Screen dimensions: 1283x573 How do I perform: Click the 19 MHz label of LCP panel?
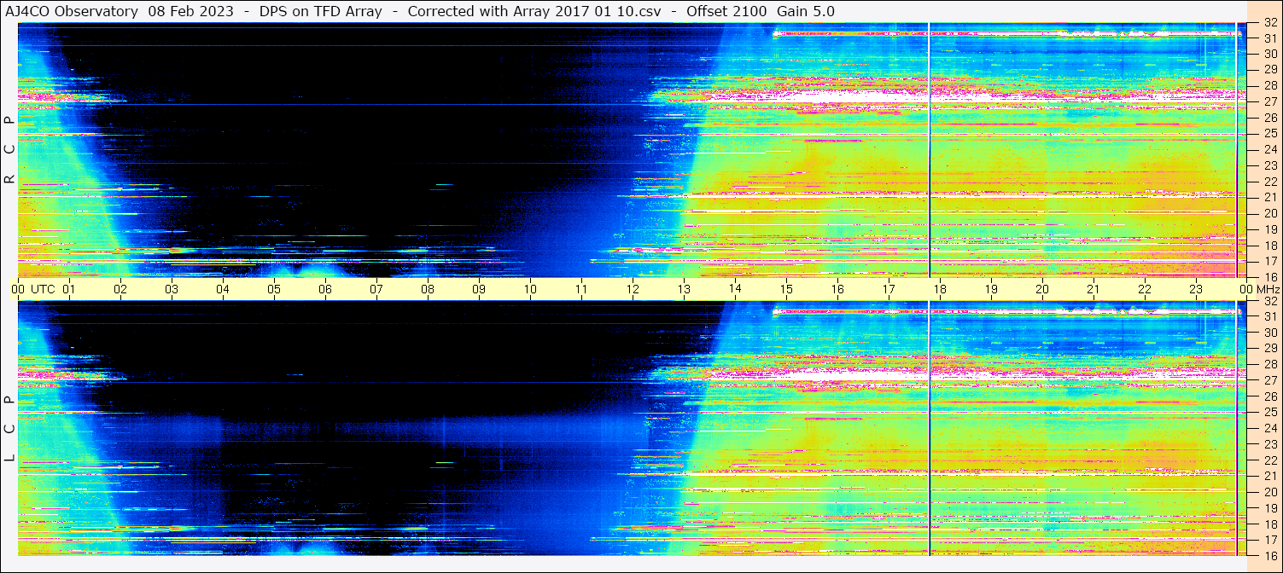(1270, 508)
